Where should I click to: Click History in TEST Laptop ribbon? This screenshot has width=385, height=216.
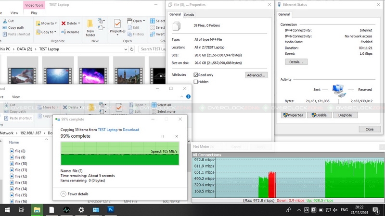pos(136,34)
